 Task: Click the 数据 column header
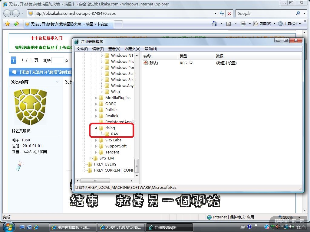point(258,56)
